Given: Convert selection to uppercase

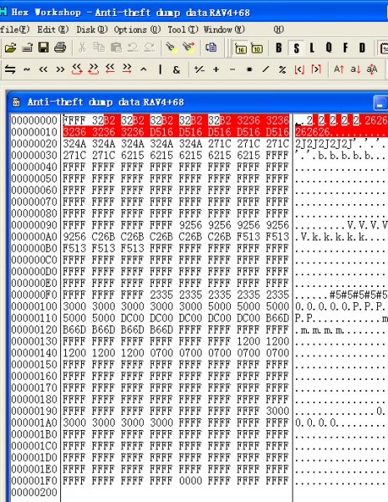Looking at the screenshot, I should click(x=339, y=69).
